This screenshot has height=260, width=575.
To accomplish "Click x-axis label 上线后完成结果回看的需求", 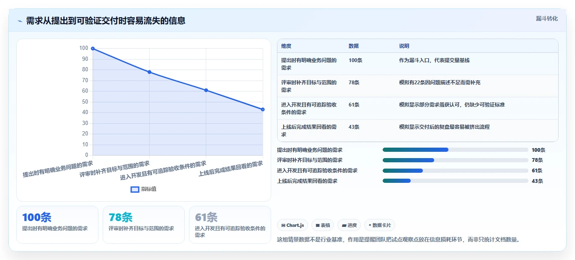I will click(x=231, y=168).
